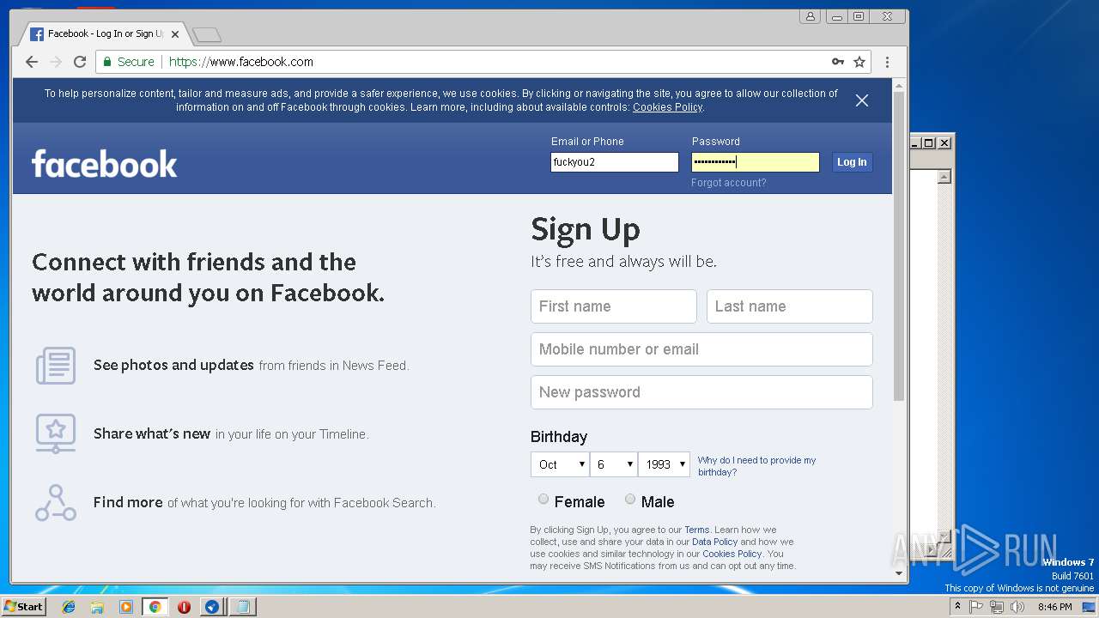
Task: Click the Show desktop button
Action: tap(1090, 607)
